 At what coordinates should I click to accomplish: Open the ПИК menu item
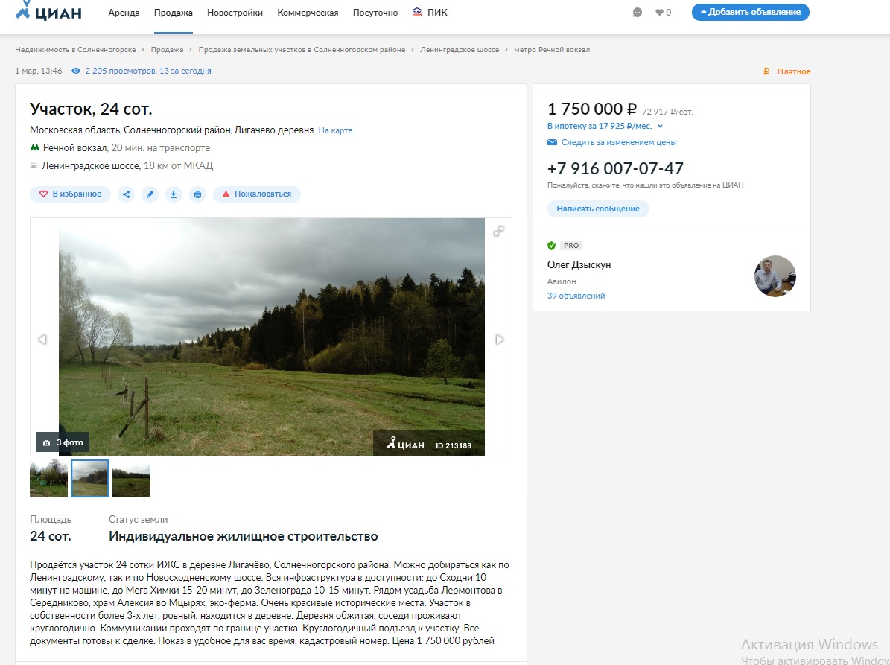click(x=430, y=13)
